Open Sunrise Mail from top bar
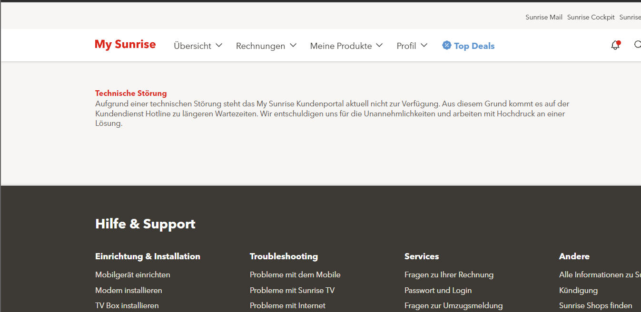 click(x=543, y=17)
